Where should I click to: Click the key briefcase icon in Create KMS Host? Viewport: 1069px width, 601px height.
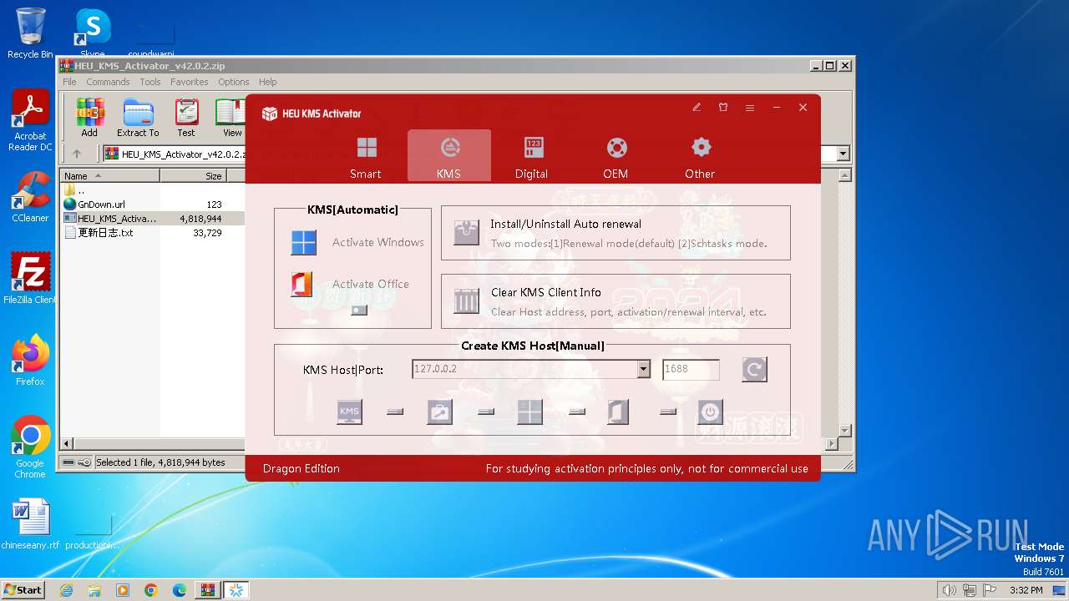[x=439, y=412]
